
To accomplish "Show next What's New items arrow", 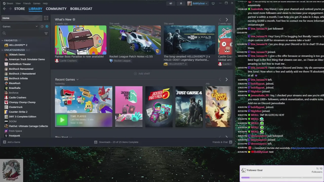I will point(227,19).
